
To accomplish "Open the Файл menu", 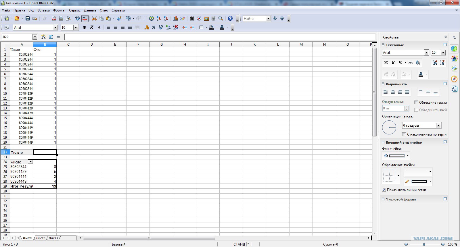I will point(6,10).
